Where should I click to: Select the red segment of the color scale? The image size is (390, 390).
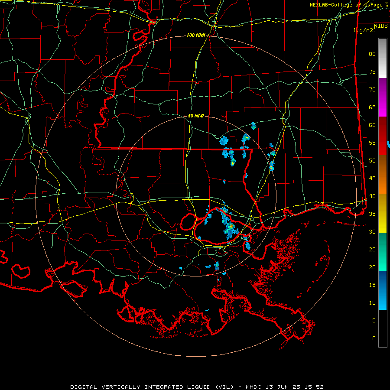point(383,136)
